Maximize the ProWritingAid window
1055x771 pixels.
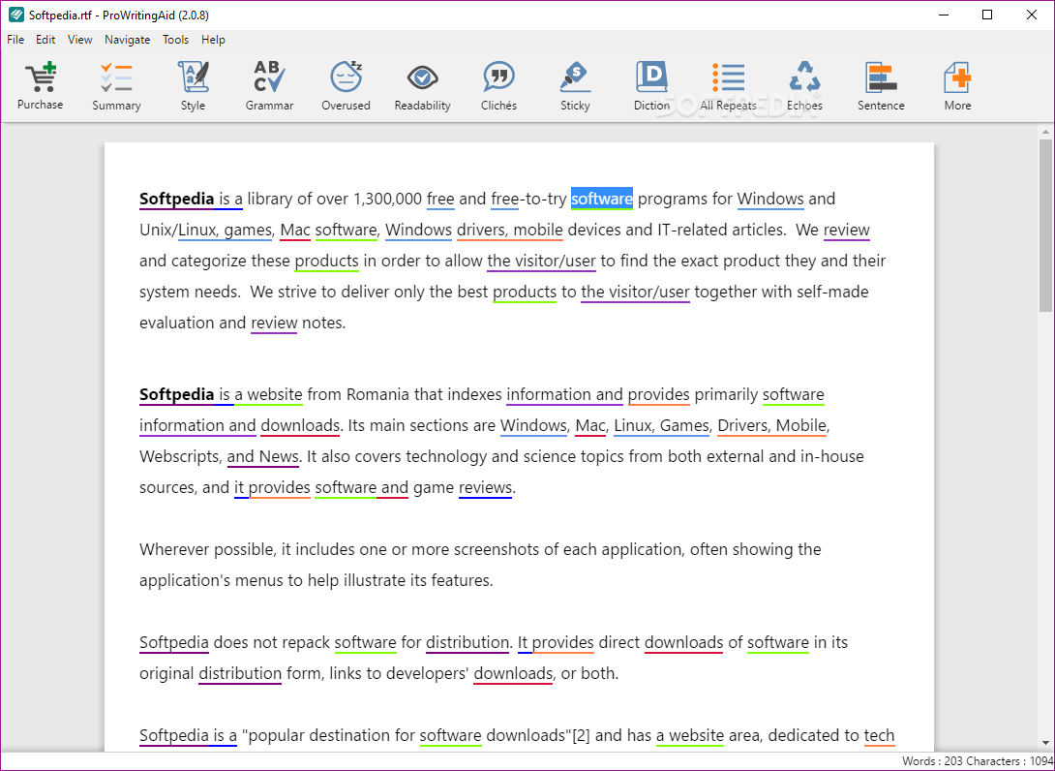point(987,15)
